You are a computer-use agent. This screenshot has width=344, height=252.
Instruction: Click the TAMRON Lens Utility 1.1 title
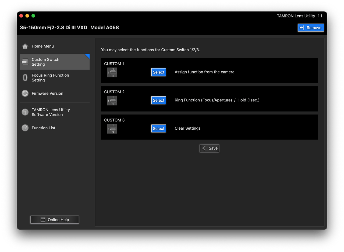click(300, 16)
